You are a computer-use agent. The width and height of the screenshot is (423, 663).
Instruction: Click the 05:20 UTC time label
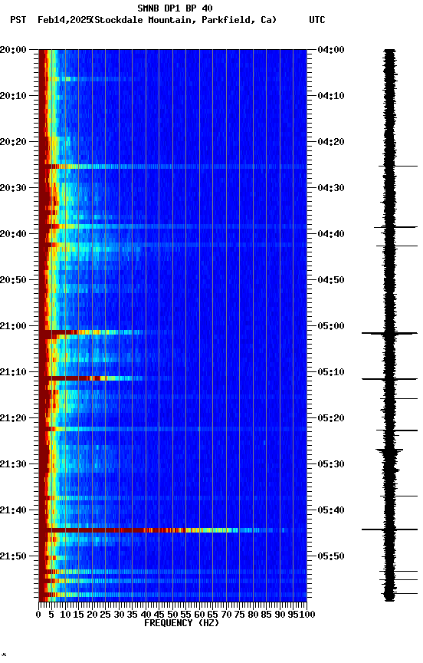pos(331,419)
